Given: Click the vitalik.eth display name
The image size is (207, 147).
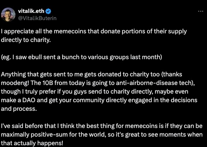Looking at the screenshot, I should [x=31, y=11].
